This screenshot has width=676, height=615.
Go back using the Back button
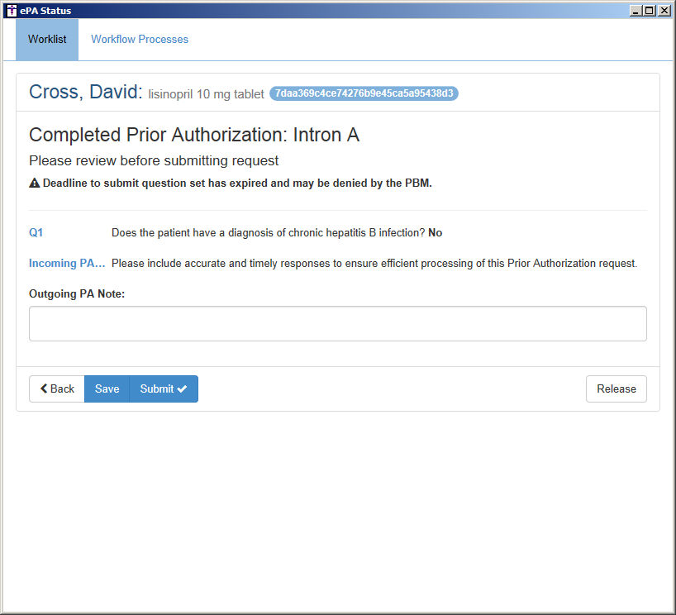[57, 389]
